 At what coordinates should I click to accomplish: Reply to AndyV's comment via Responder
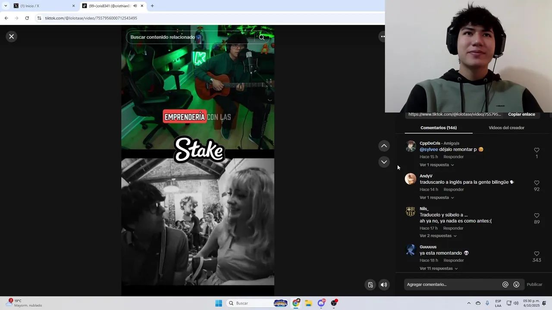[454, 189]
